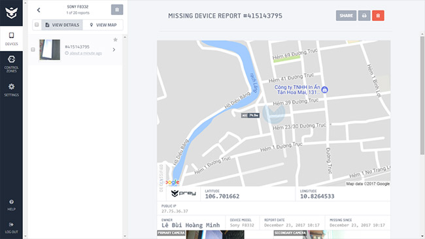This screenshot has width=425, height=239.
Task: Tick the select-all reports checkbox
Action: tap(37, 25)
